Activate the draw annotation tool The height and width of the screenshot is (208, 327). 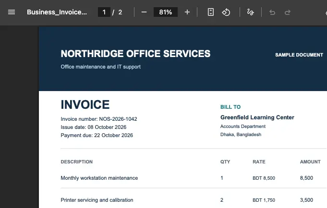pos(250,12)
